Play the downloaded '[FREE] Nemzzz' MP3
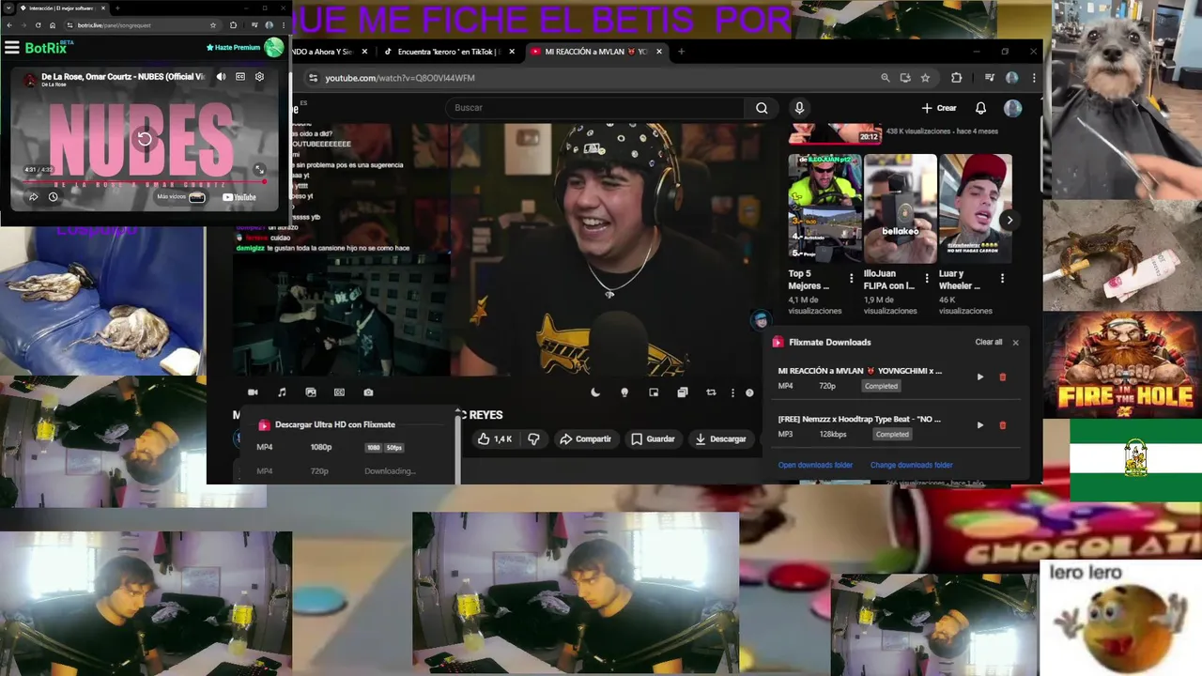Screen dimensions: 1202x676 [980, 425]
